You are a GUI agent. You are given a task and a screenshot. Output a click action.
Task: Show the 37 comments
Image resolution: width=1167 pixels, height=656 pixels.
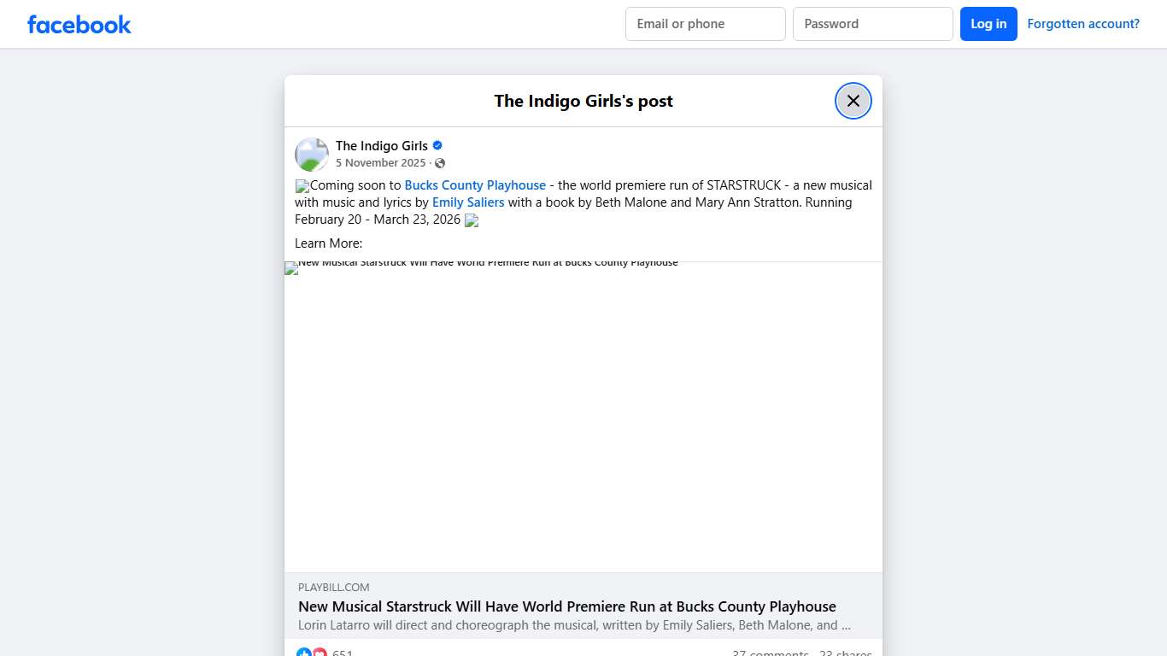770,653
